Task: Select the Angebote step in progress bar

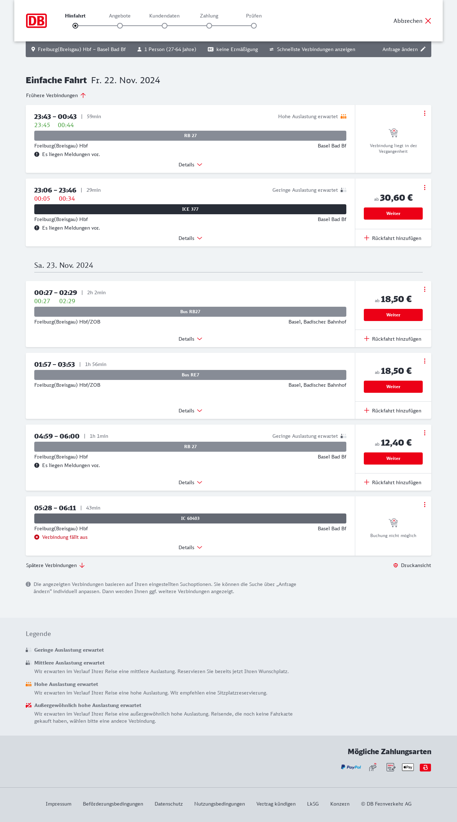Action: (120, 26)
